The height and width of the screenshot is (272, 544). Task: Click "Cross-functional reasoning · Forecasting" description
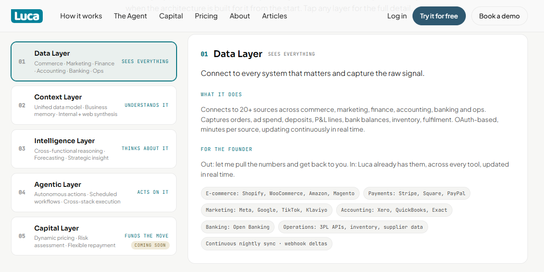coord(71,155)
